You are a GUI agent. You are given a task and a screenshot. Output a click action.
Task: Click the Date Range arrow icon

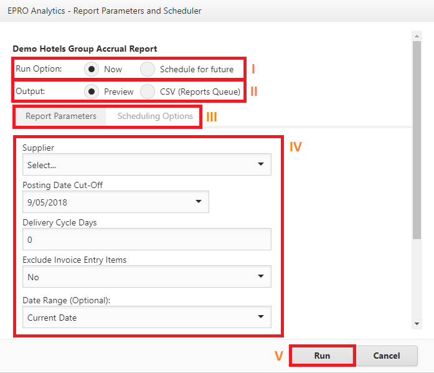click(260, 317)
